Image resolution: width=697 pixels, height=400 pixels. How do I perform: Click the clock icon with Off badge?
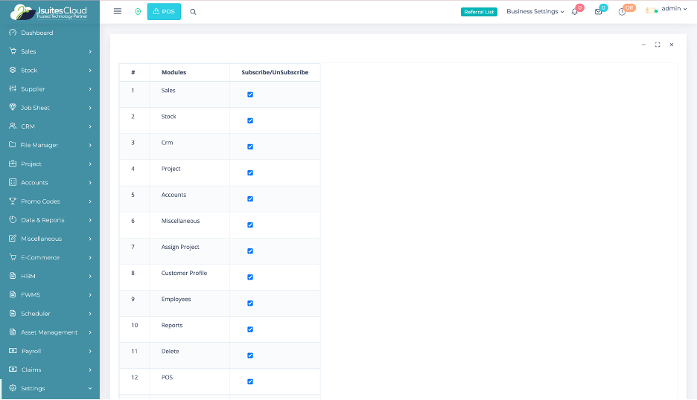[x=622, y=12]
